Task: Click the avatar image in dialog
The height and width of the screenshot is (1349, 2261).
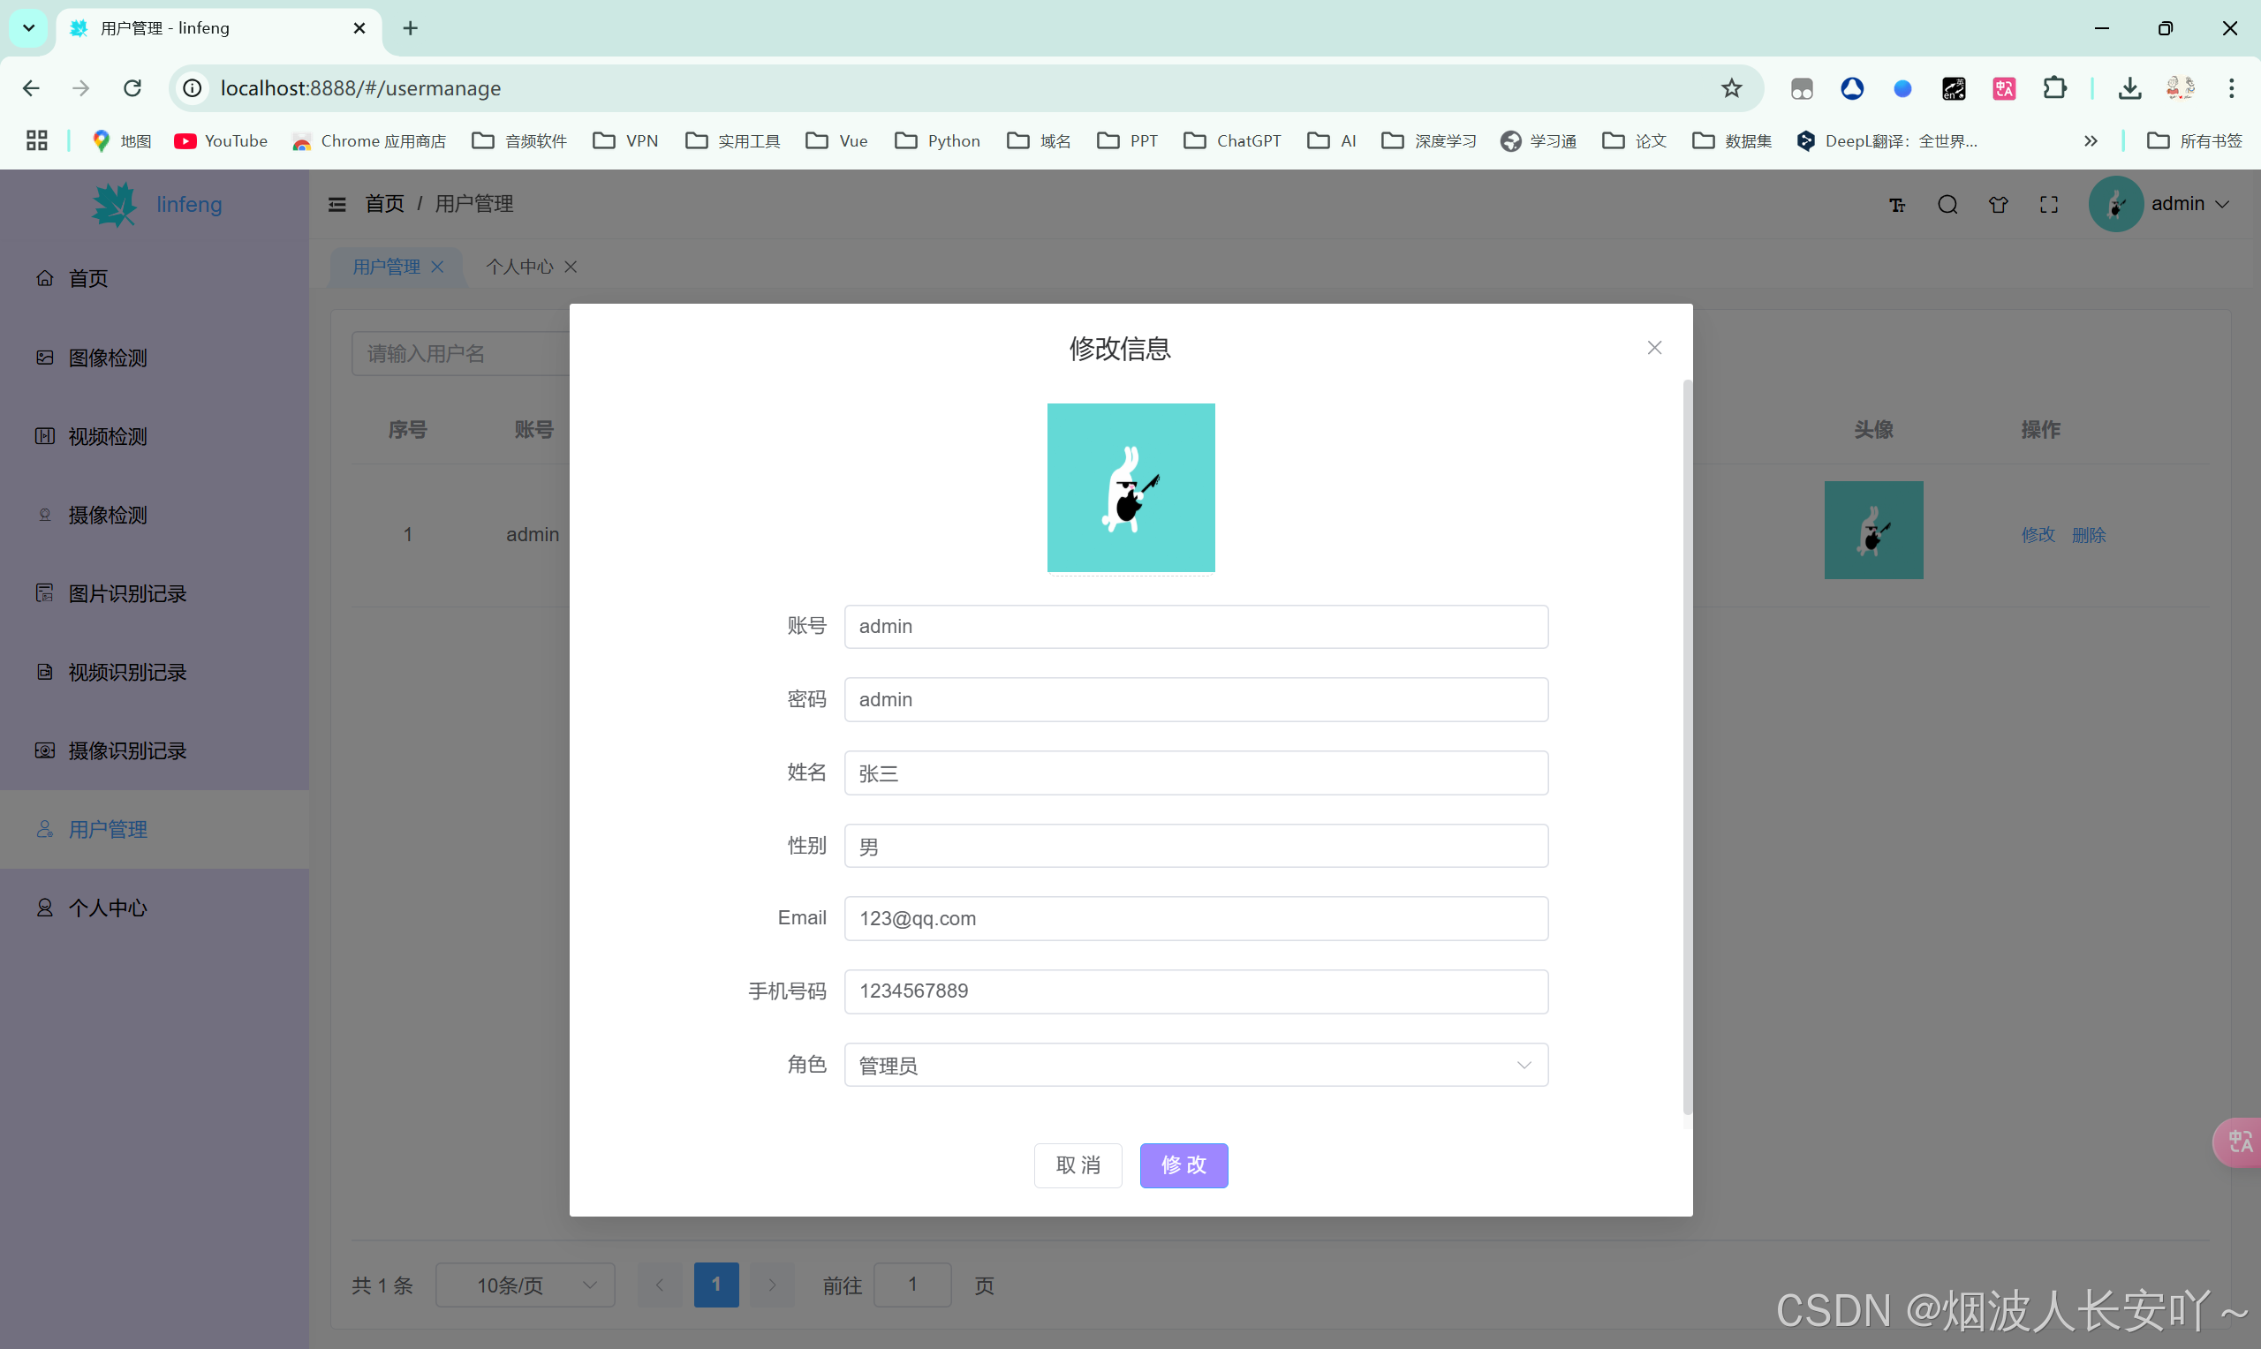Action: coord(1130,488)
